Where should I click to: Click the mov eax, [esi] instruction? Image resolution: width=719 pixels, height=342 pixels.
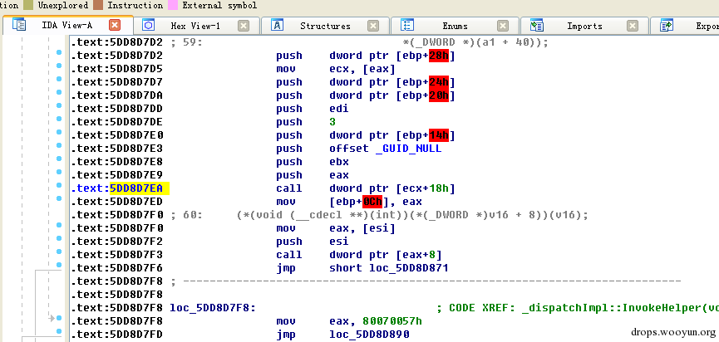(x=335, y=228)
